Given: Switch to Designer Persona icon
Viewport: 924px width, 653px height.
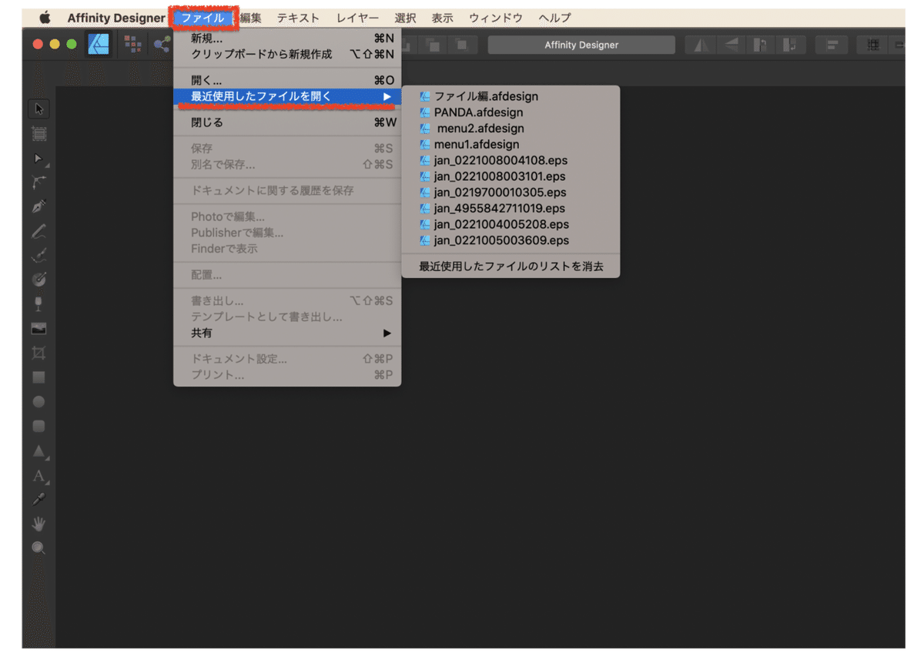Looking at the screenshot, I should pyautogui.click(x=99, y=45).
